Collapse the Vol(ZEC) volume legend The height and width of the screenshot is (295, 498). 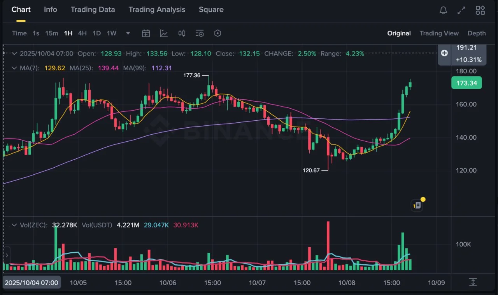(x=14, y=225)
